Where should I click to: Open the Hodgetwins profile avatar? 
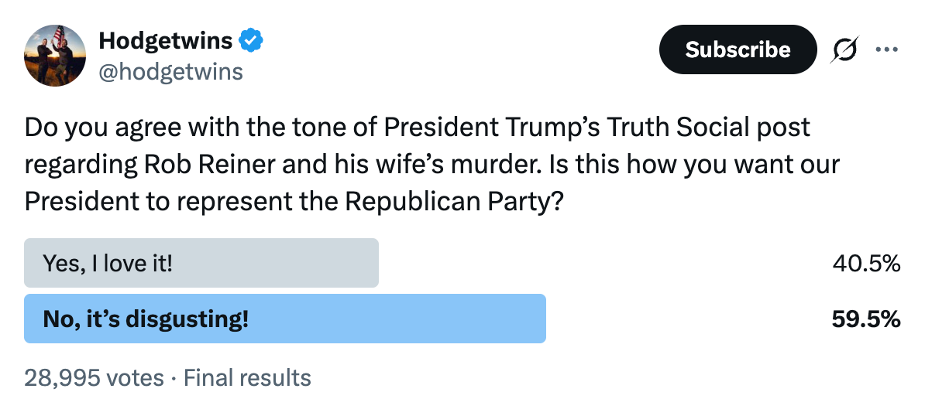pos(55,56)
